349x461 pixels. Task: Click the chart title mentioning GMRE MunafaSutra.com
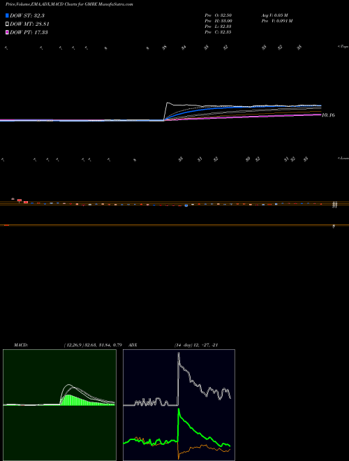pos(69,5)
